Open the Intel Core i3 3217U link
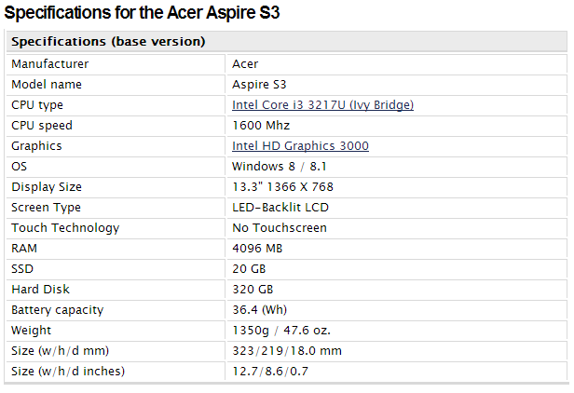This screenshot has height=393, width=574. [x=322, y=105]
